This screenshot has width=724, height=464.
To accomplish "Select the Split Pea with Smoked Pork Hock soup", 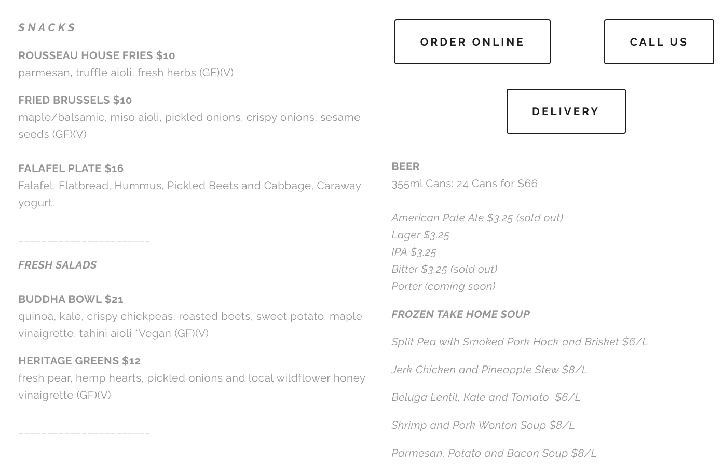I will click(x=519, y=342).
